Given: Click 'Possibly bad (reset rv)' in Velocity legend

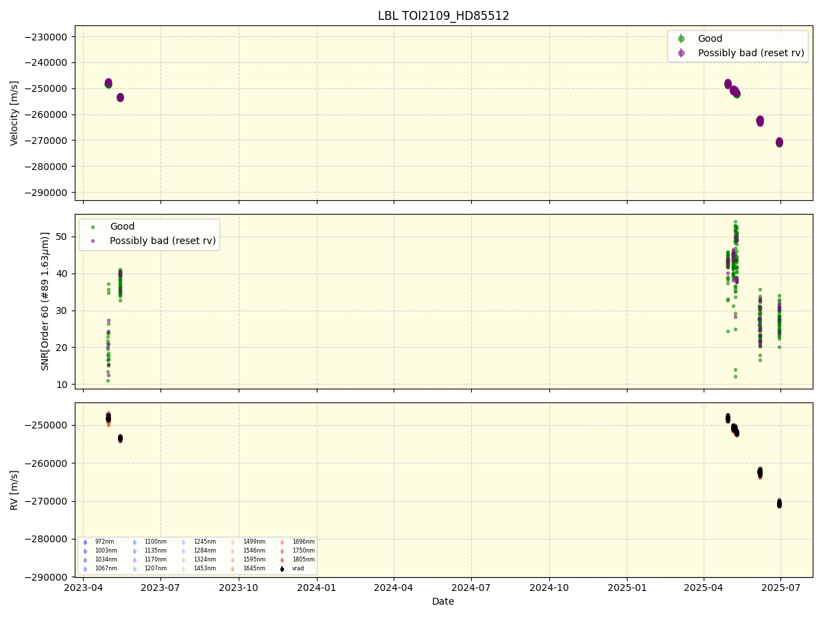Looking at the screenshot, I should [751, 53].
